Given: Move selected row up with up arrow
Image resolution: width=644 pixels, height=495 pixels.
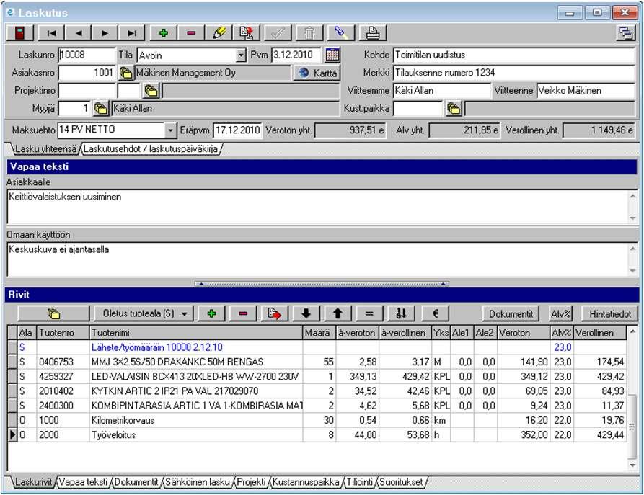Looking at the screenshot, I should (338, 313).
